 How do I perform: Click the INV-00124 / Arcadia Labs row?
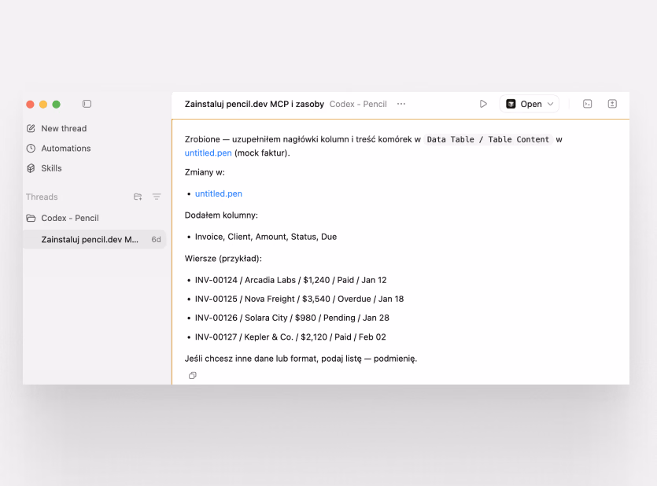click(291, 280)
